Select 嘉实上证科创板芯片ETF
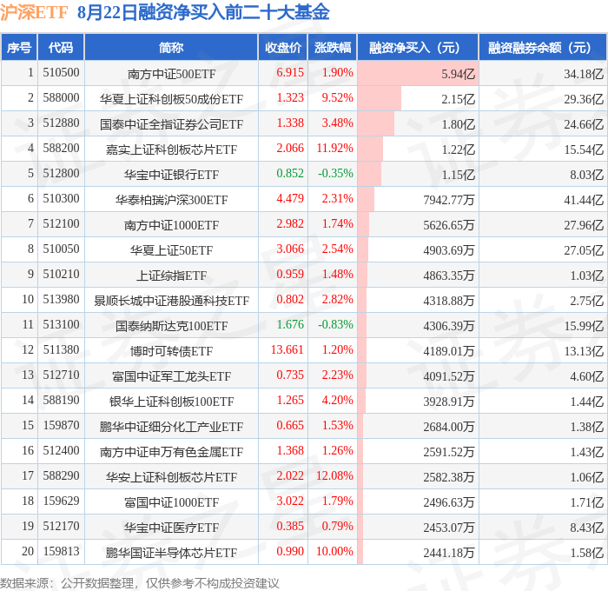The width and height of the screenshot is (608, 591). coord(171,149)
